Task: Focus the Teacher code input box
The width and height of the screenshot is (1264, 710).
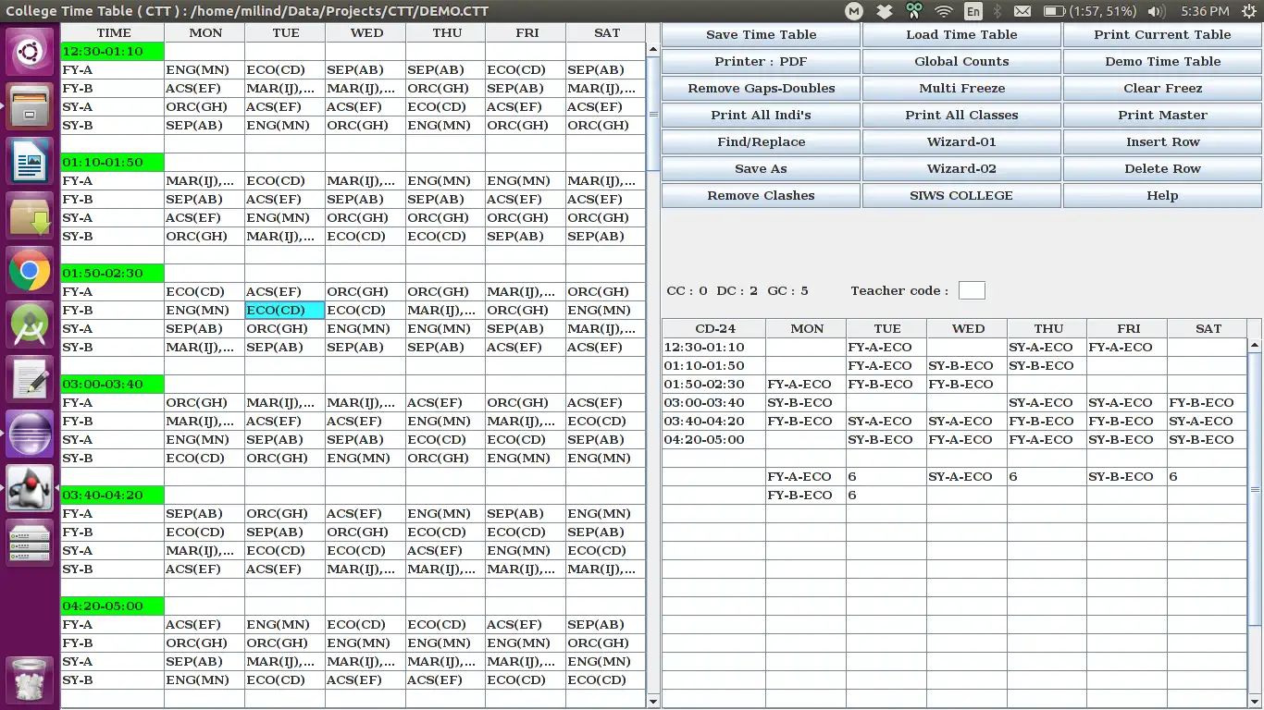Action: click(972, 290)
